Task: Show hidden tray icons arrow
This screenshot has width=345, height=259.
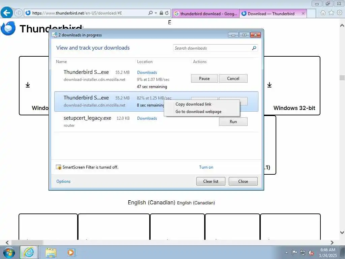Action: pos(286,253)
